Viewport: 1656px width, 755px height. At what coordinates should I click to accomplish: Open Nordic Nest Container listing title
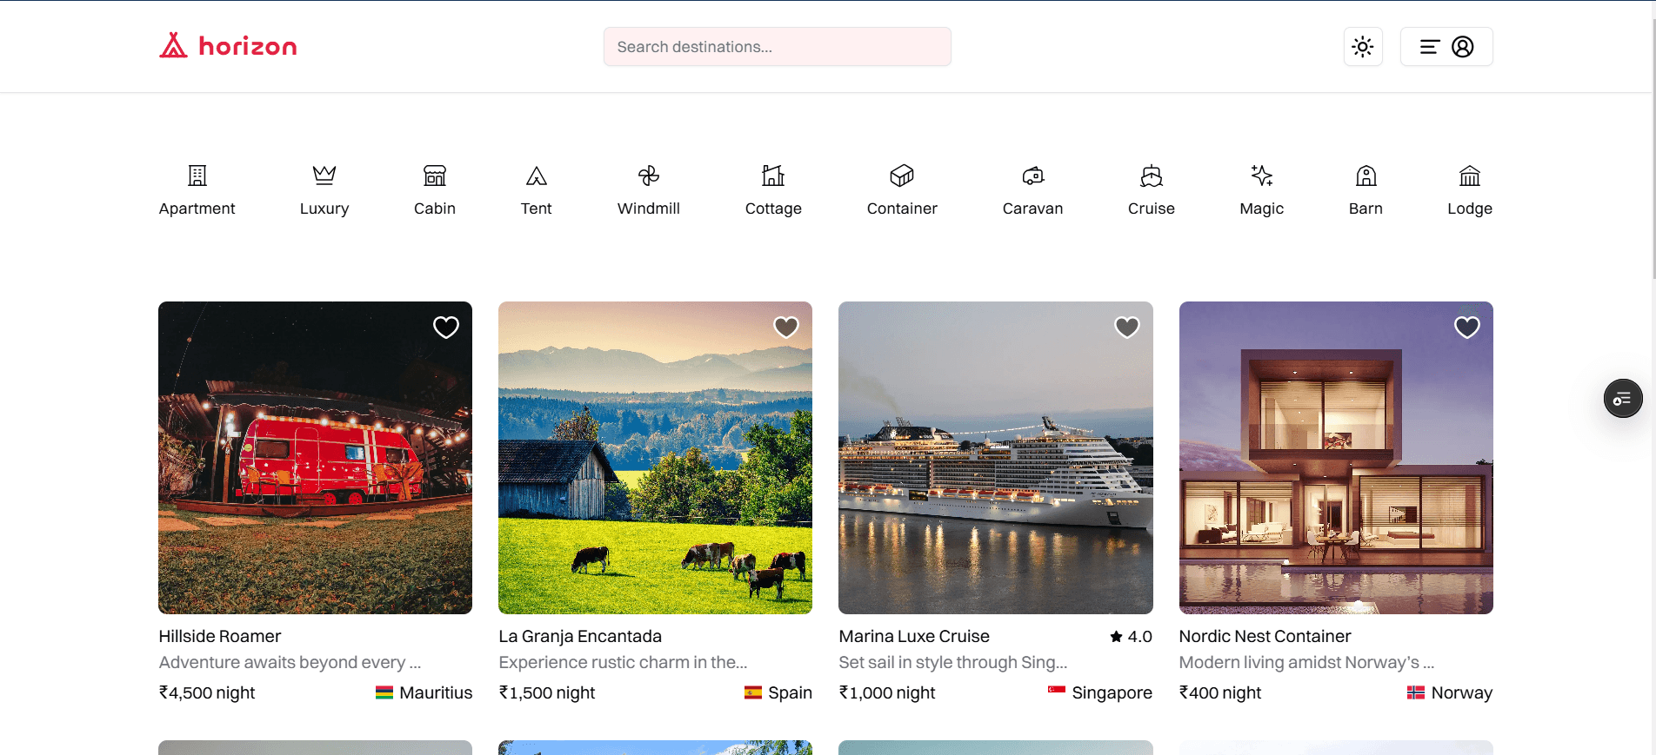(x=1265, y=637)
